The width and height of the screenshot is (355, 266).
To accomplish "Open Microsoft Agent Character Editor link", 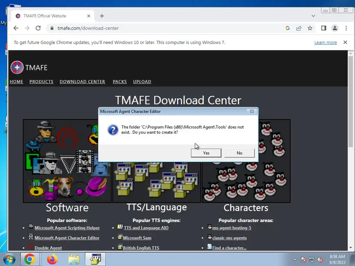I will (x=67, y=238).
